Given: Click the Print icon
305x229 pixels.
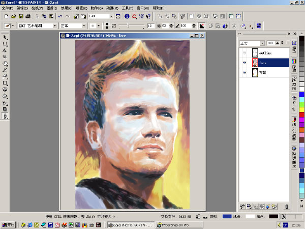Looking at the screenshot, I should point(28,16).
